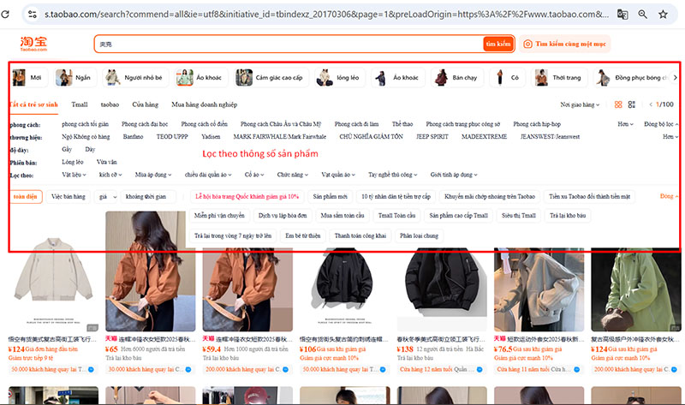This screenshot has width=685, height=405.
Task: Switch to grid view layout icon
Action: coord(617,104)
